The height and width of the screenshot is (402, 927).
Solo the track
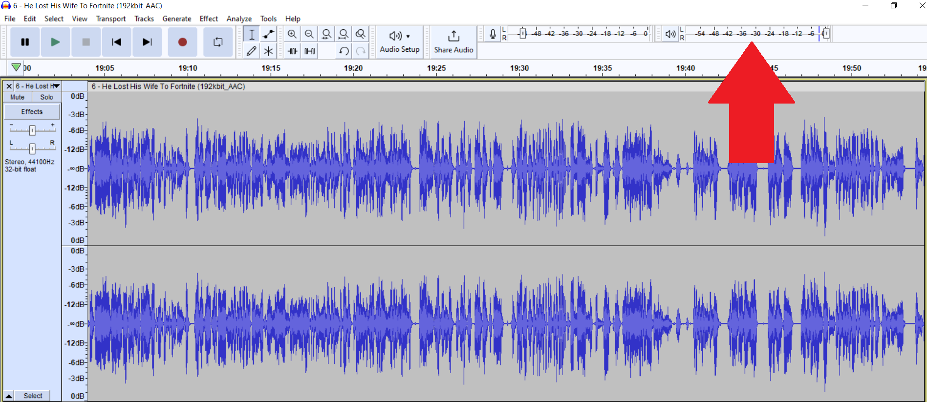click(46, 97)
